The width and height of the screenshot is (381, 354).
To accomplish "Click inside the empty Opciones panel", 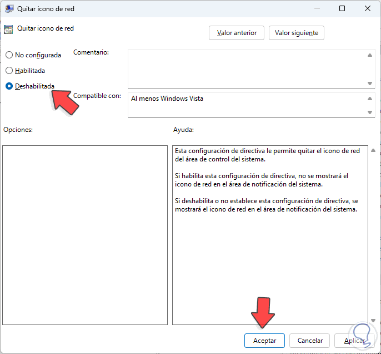I will point(85,235).
